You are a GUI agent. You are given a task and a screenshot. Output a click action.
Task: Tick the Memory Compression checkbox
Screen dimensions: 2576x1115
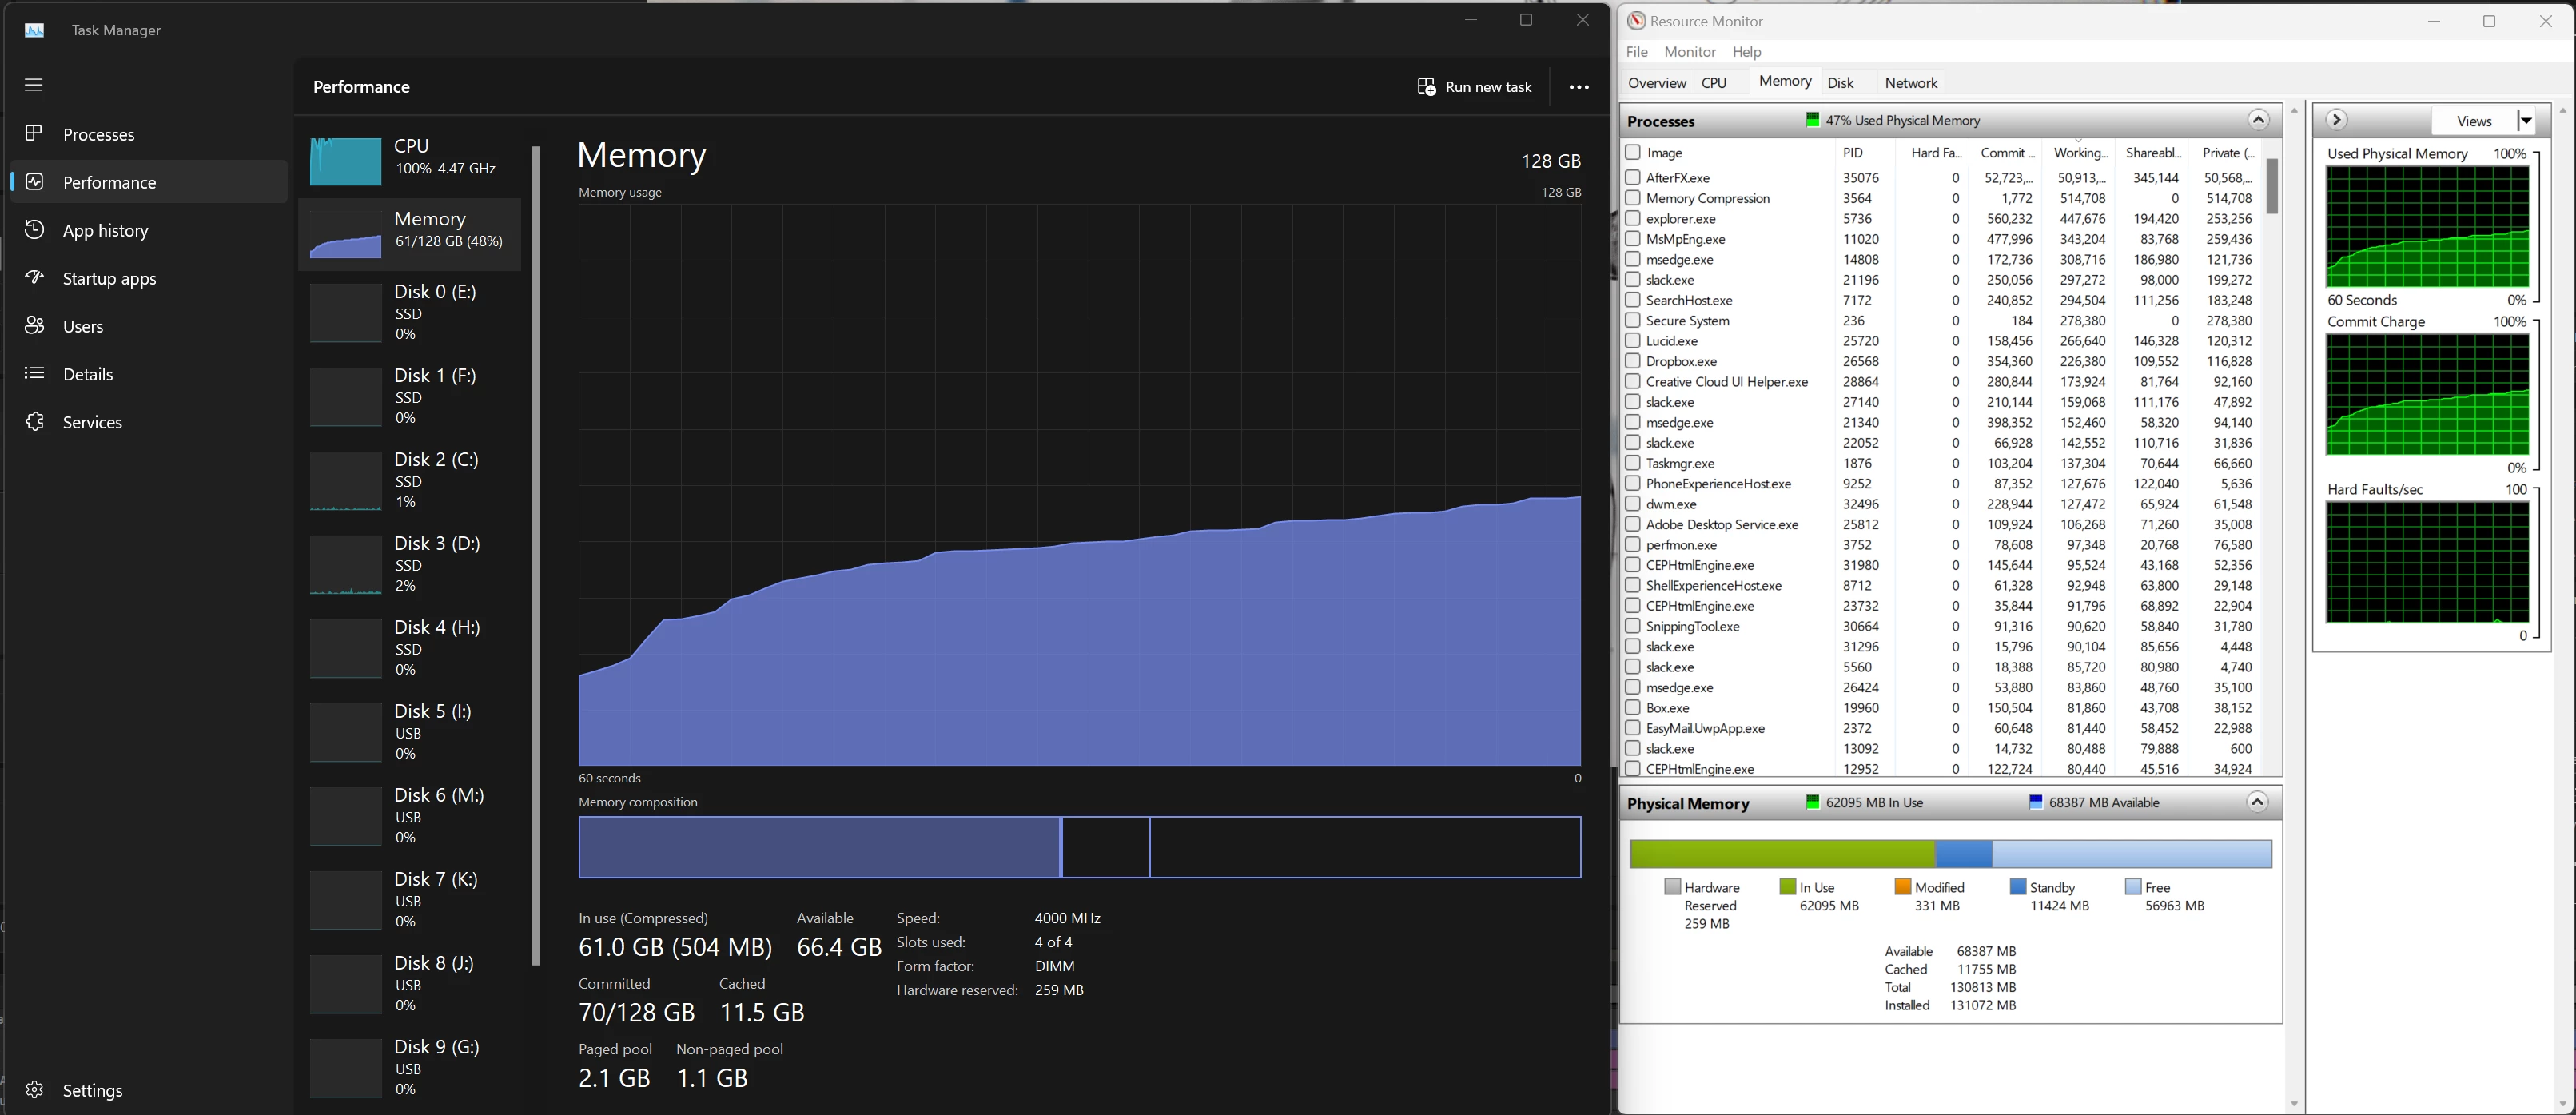tap(1633, 198)
